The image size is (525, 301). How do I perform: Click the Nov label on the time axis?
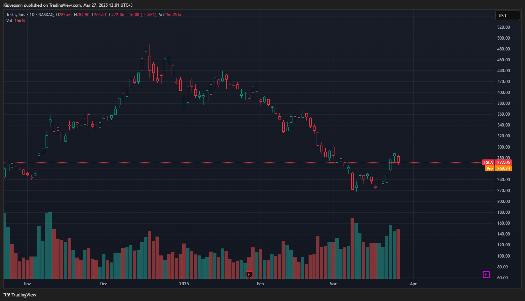pos(27,284)
